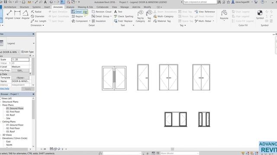Viewport: 277px width, 155px height.
Task: Click the Revision Cloud tool
Action: (102, 12)
